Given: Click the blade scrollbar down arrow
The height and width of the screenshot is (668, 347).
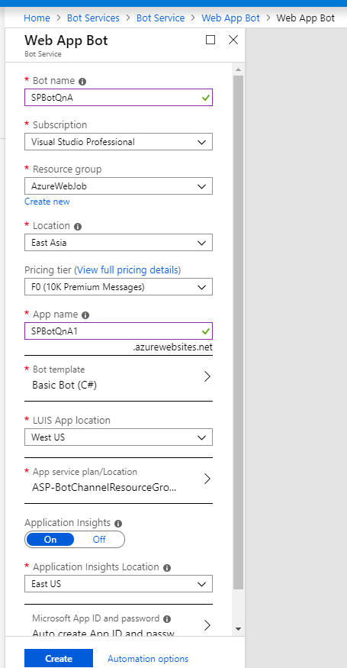Looking at the screenshot, I should [238, 629].
